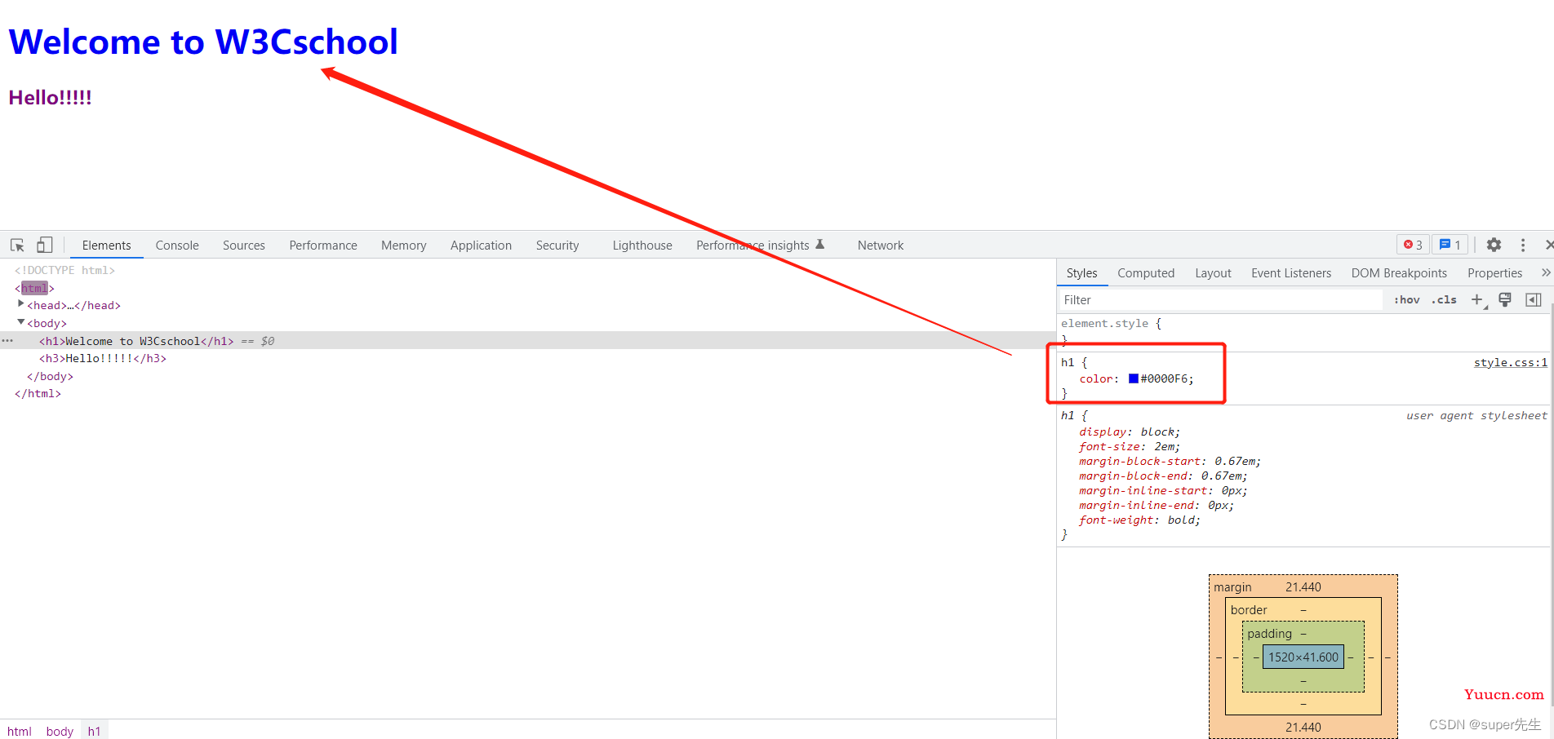Toggle the device toolbar icon
Viewport: 1554px width, 739px height.
(x=45, y=245)
